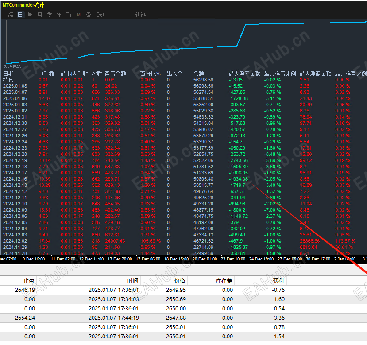Screen dimensions: 367x345
Task: Click the time 2025.01.07 17:34:03
Action: [x=113, y=299]
